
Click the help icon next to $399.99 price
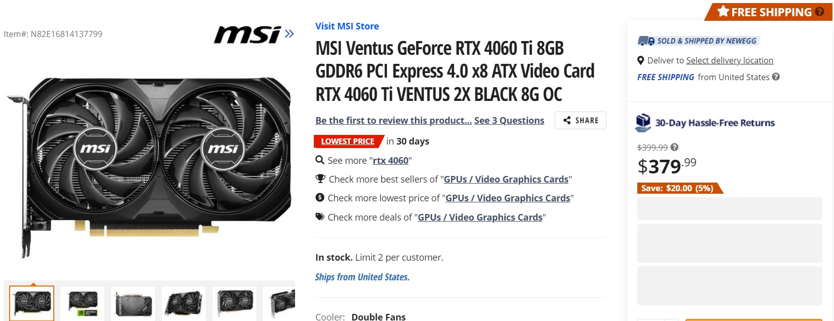pos(674,148)
